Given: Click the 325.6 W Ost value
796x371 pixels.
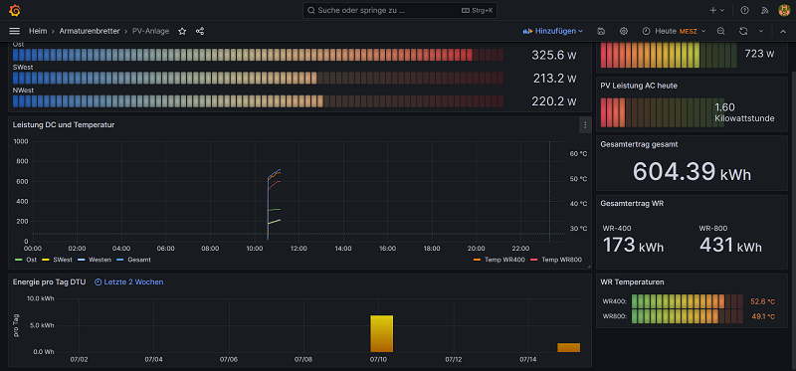Looking at the screenshot, I should (554, 55).
